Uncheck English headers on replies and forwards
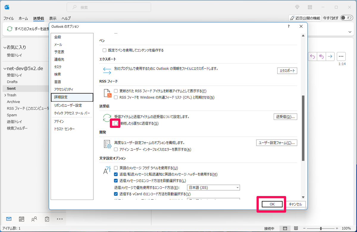 pos(116,174)
